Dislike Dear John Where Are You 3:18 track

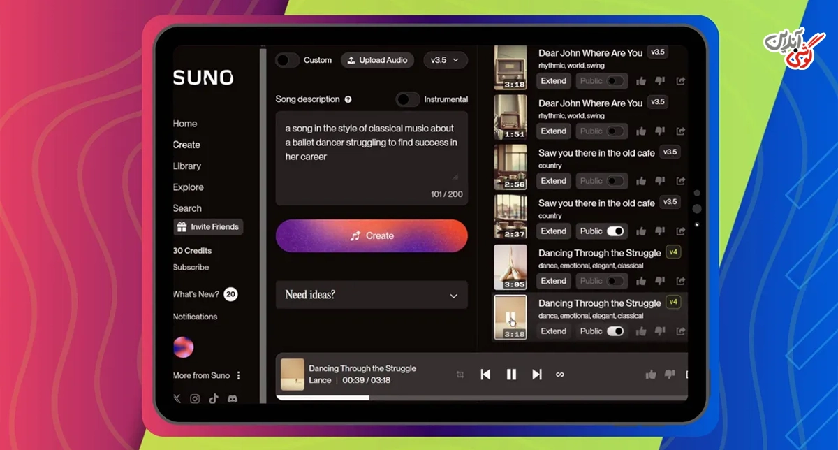pos(660,81)
